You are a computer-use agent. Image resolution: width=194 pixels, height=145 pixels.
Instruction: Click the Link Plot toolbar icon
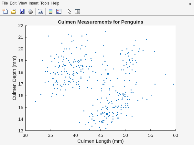[40, 11]
